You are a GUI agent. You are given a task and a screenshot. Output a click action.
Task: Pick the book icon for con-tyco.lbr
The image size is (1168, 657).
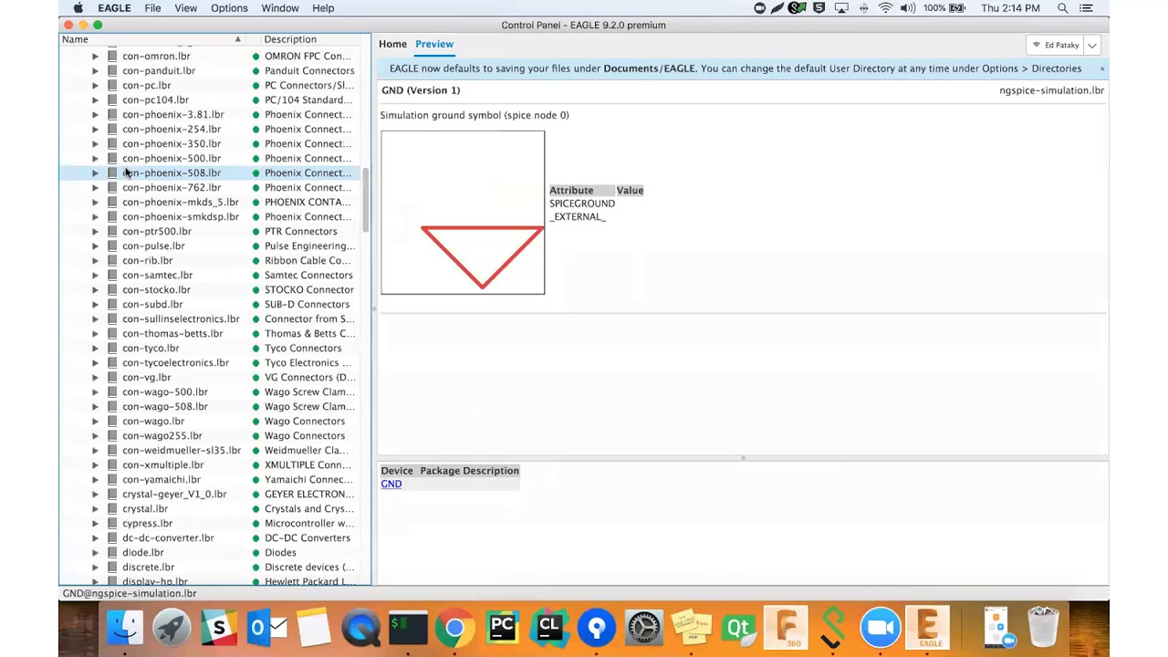point(112,348)
